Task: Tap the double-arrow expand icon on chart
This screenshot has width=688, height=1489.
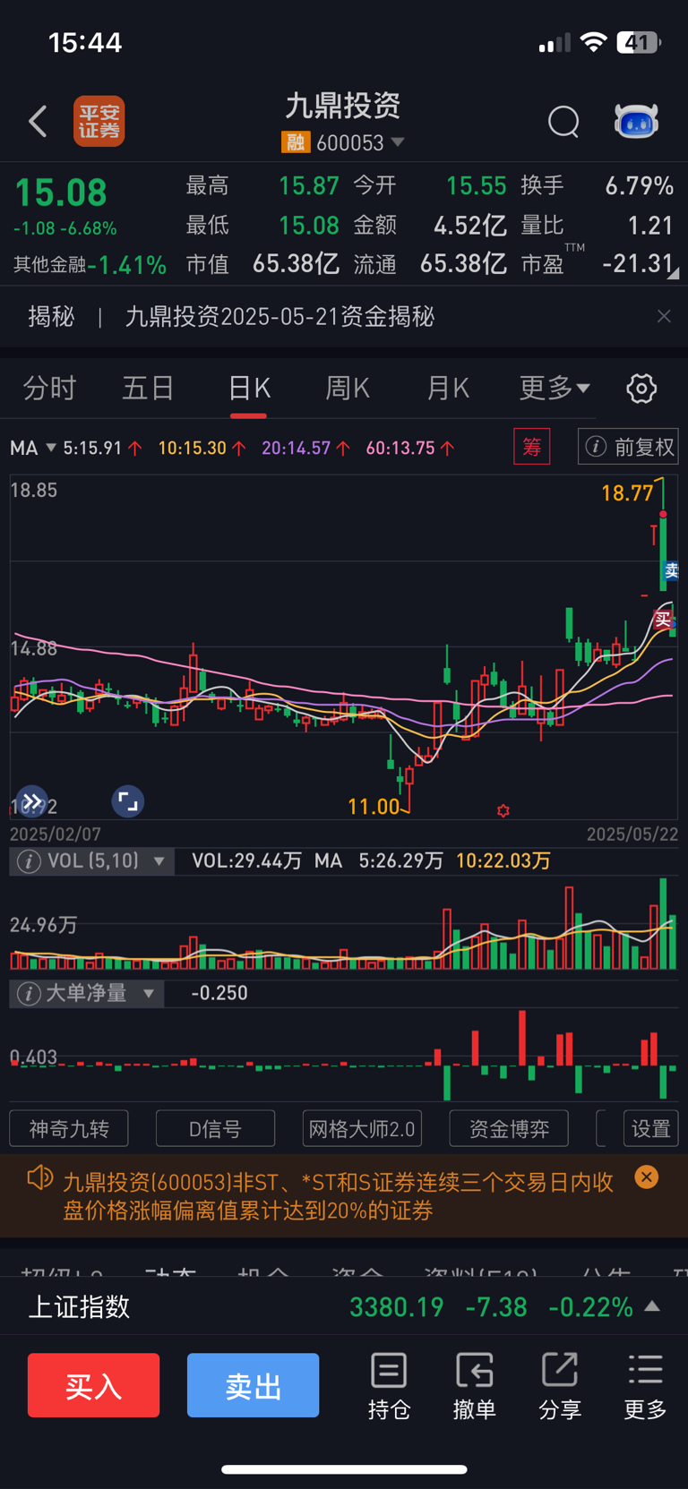Action: click(32, 801)
